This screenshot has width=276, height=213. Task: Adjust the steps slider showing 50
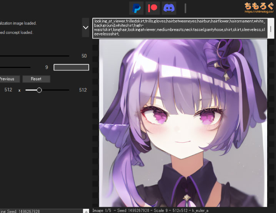click(x=35, y=56)
